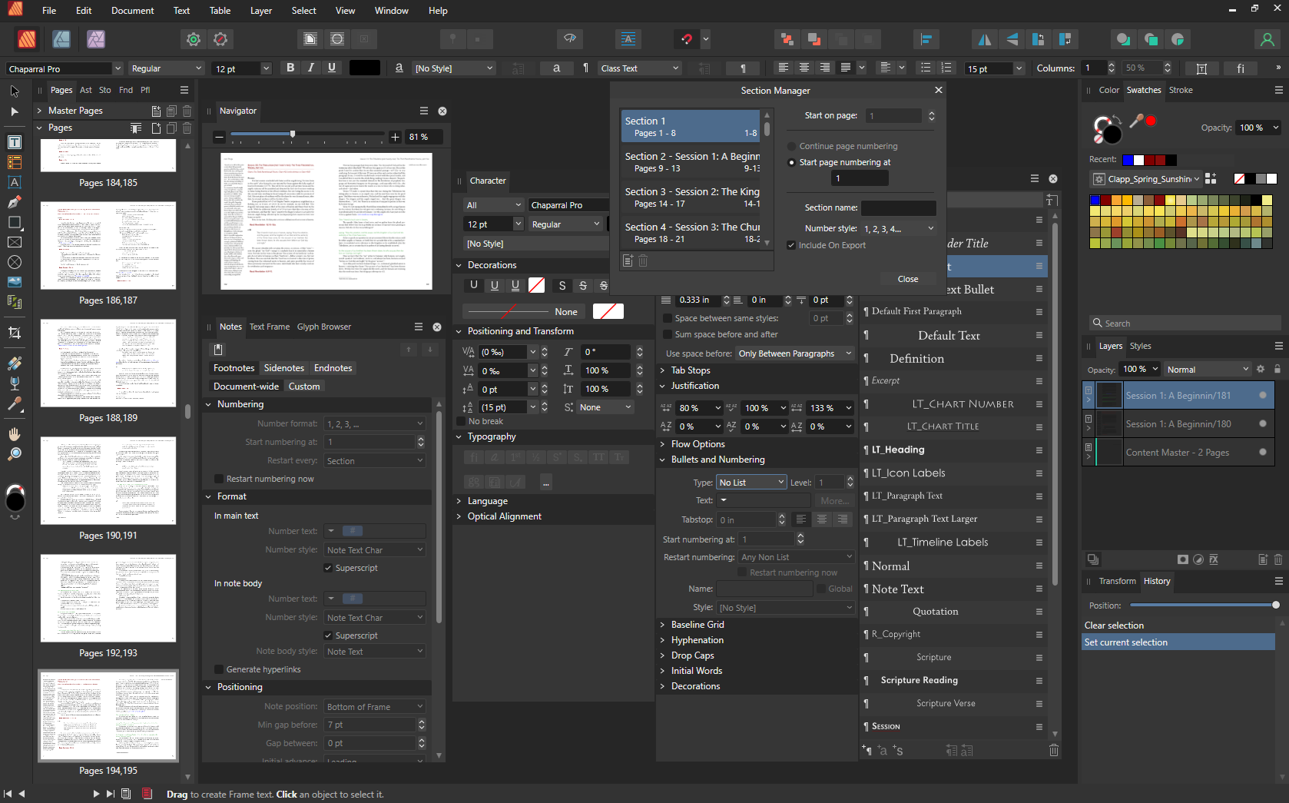The height and width of the screenshot is (803, 1289).
Task: Uncheck Include On Export in Section Manager
Action: (x=792, y=245)
